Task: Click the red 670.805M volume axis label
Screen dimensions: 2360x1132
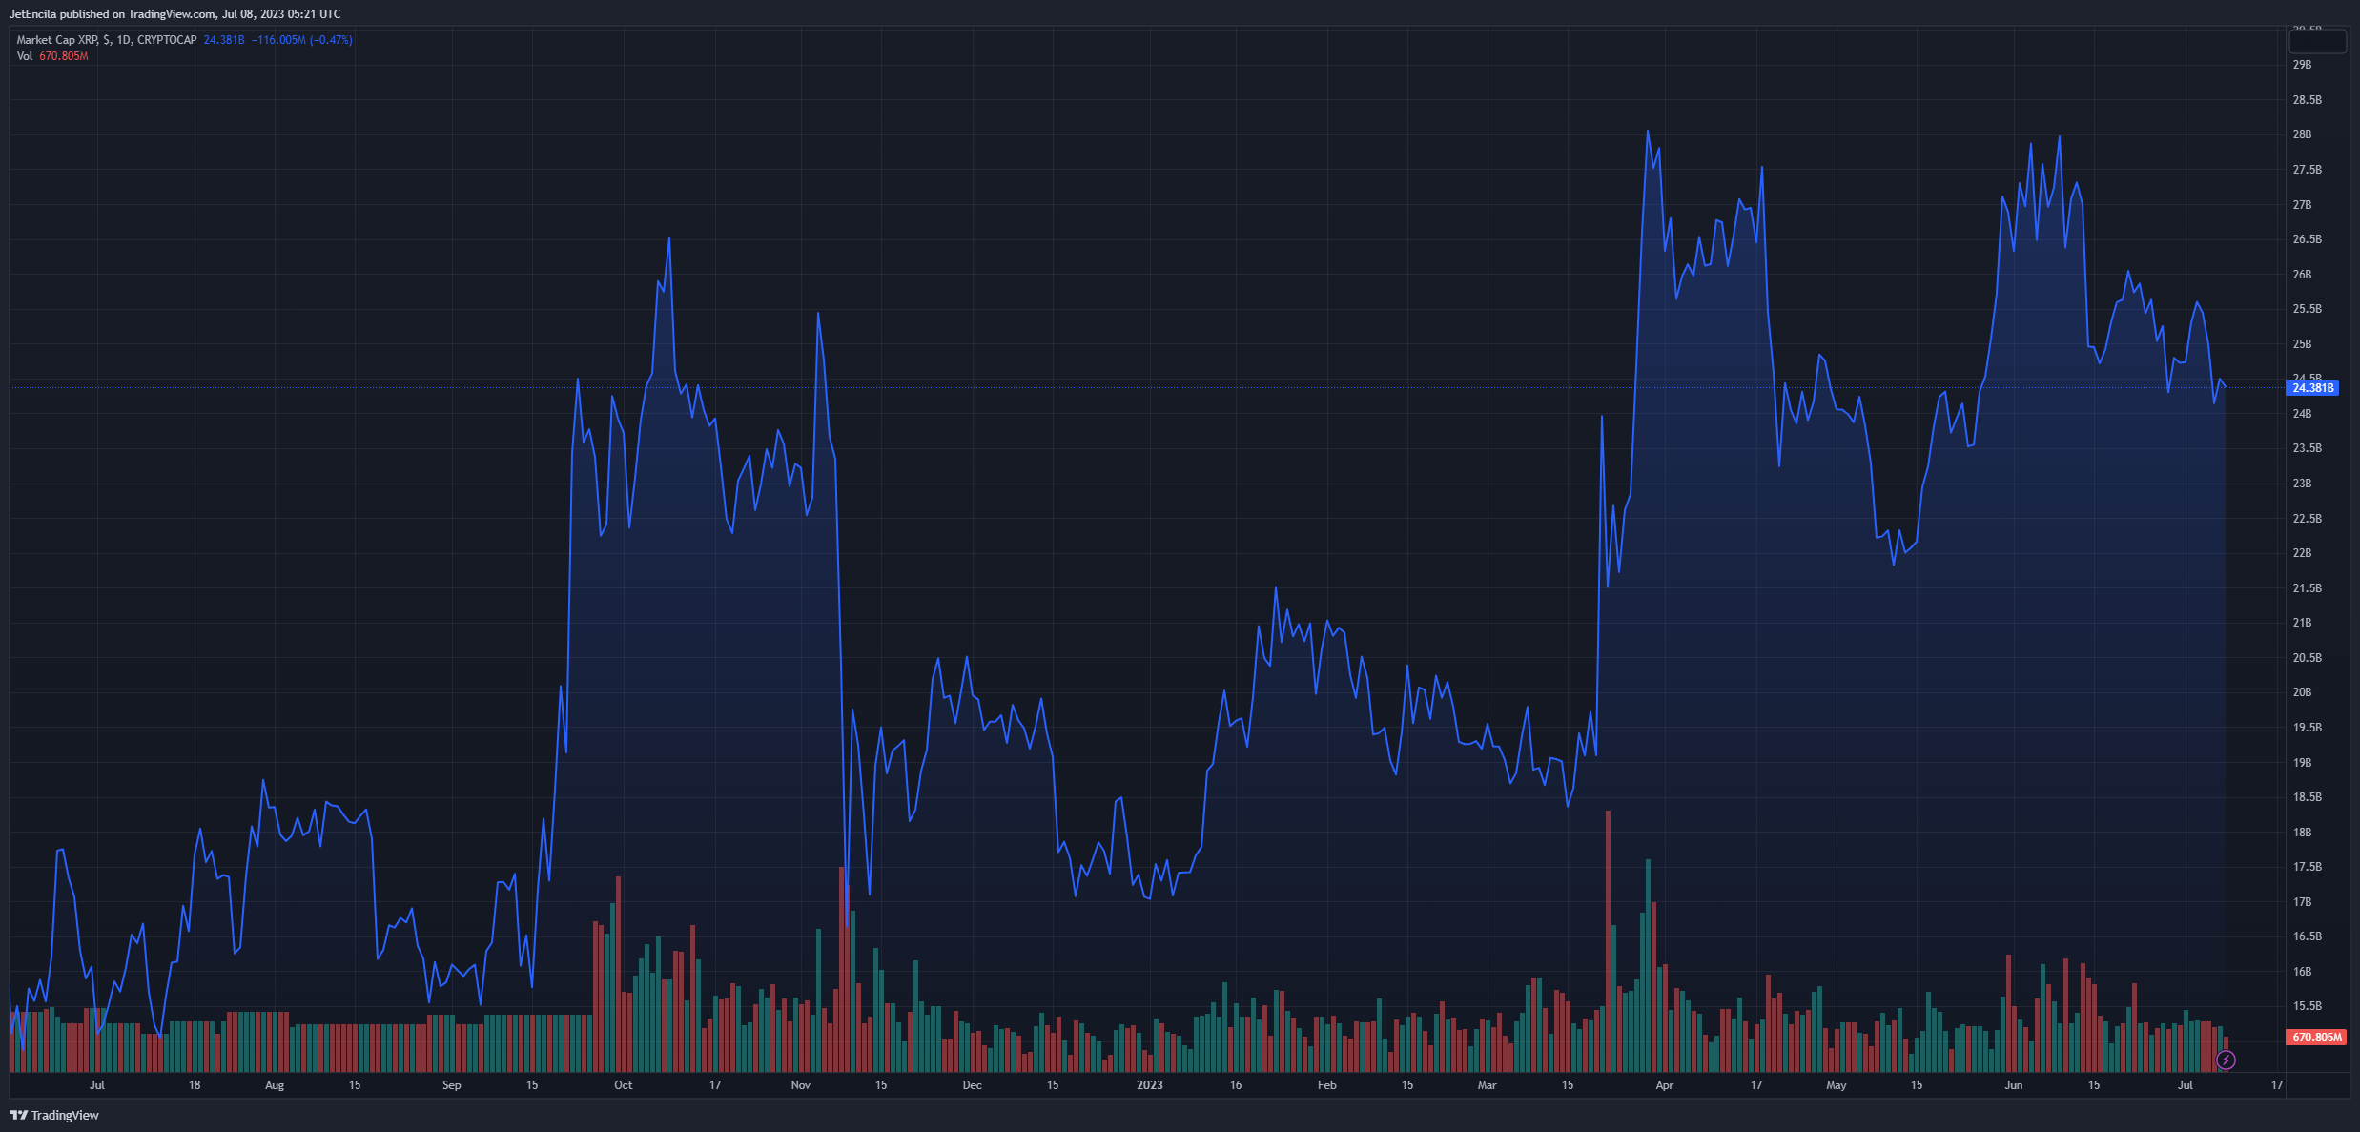Action: (2316, 1037)
